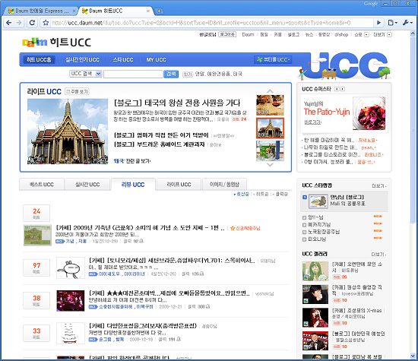The image size is (418, 361).
Task: Switch to the 베스트 UCC tab
Action: [42, 184]
